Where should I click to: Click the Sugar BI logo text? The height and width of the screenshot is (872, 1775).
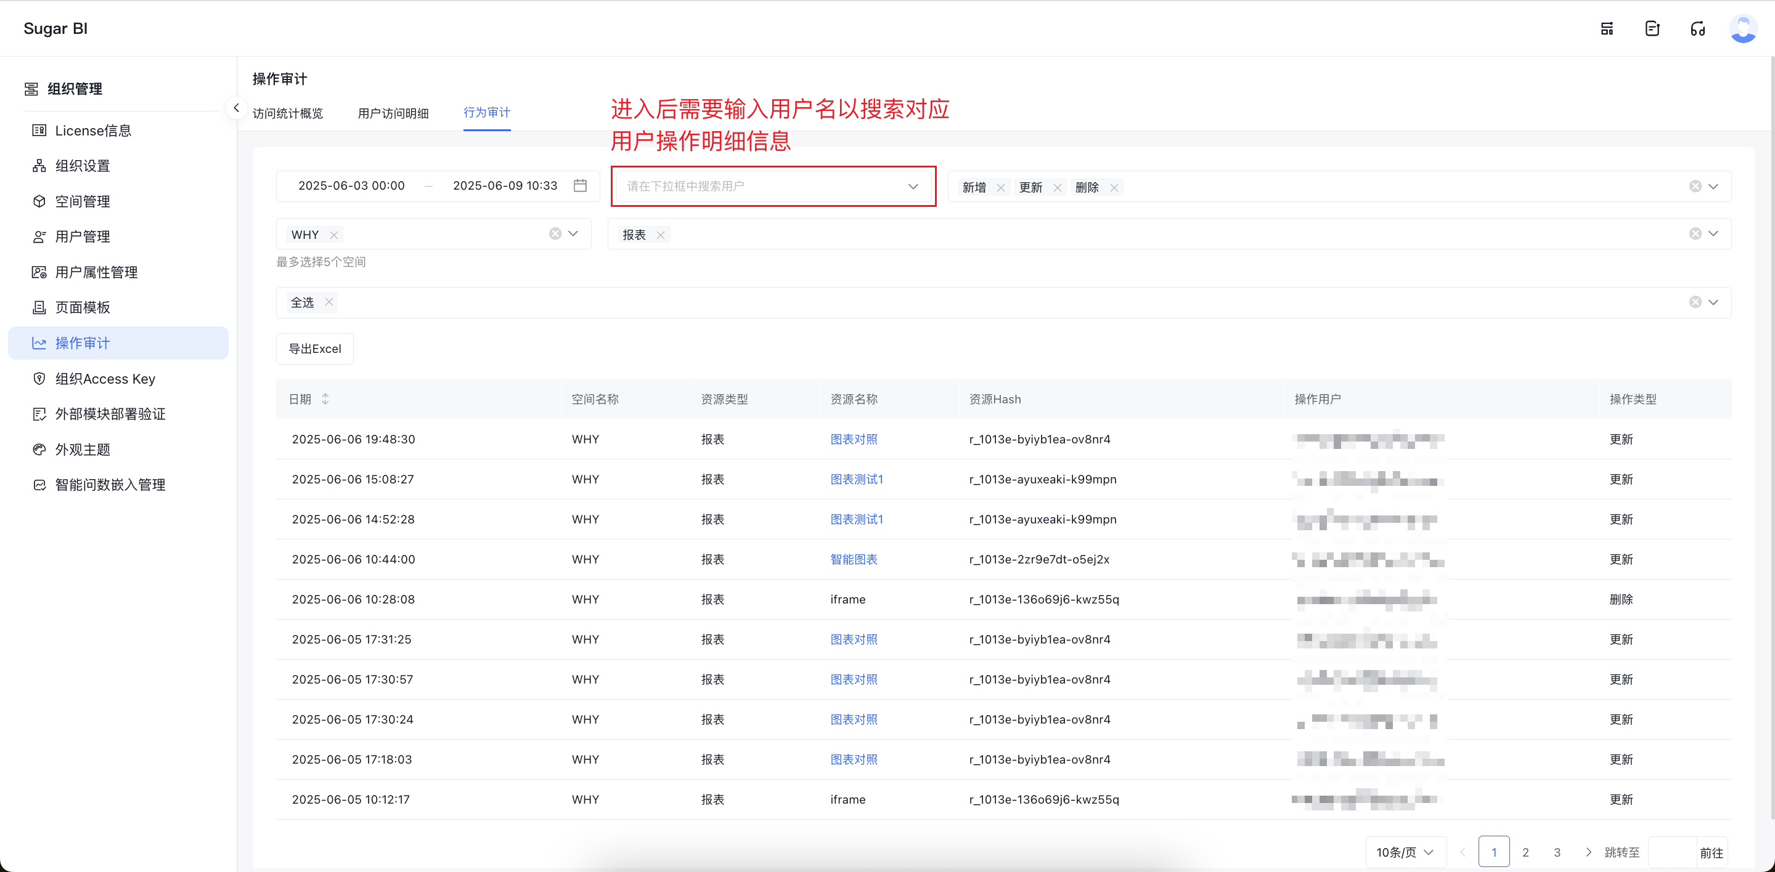(x=55, y=28)
